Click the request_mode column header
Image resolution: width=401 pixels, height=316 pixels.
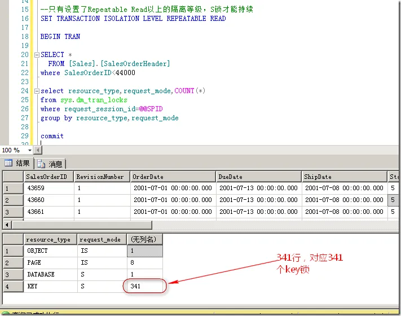102,239
